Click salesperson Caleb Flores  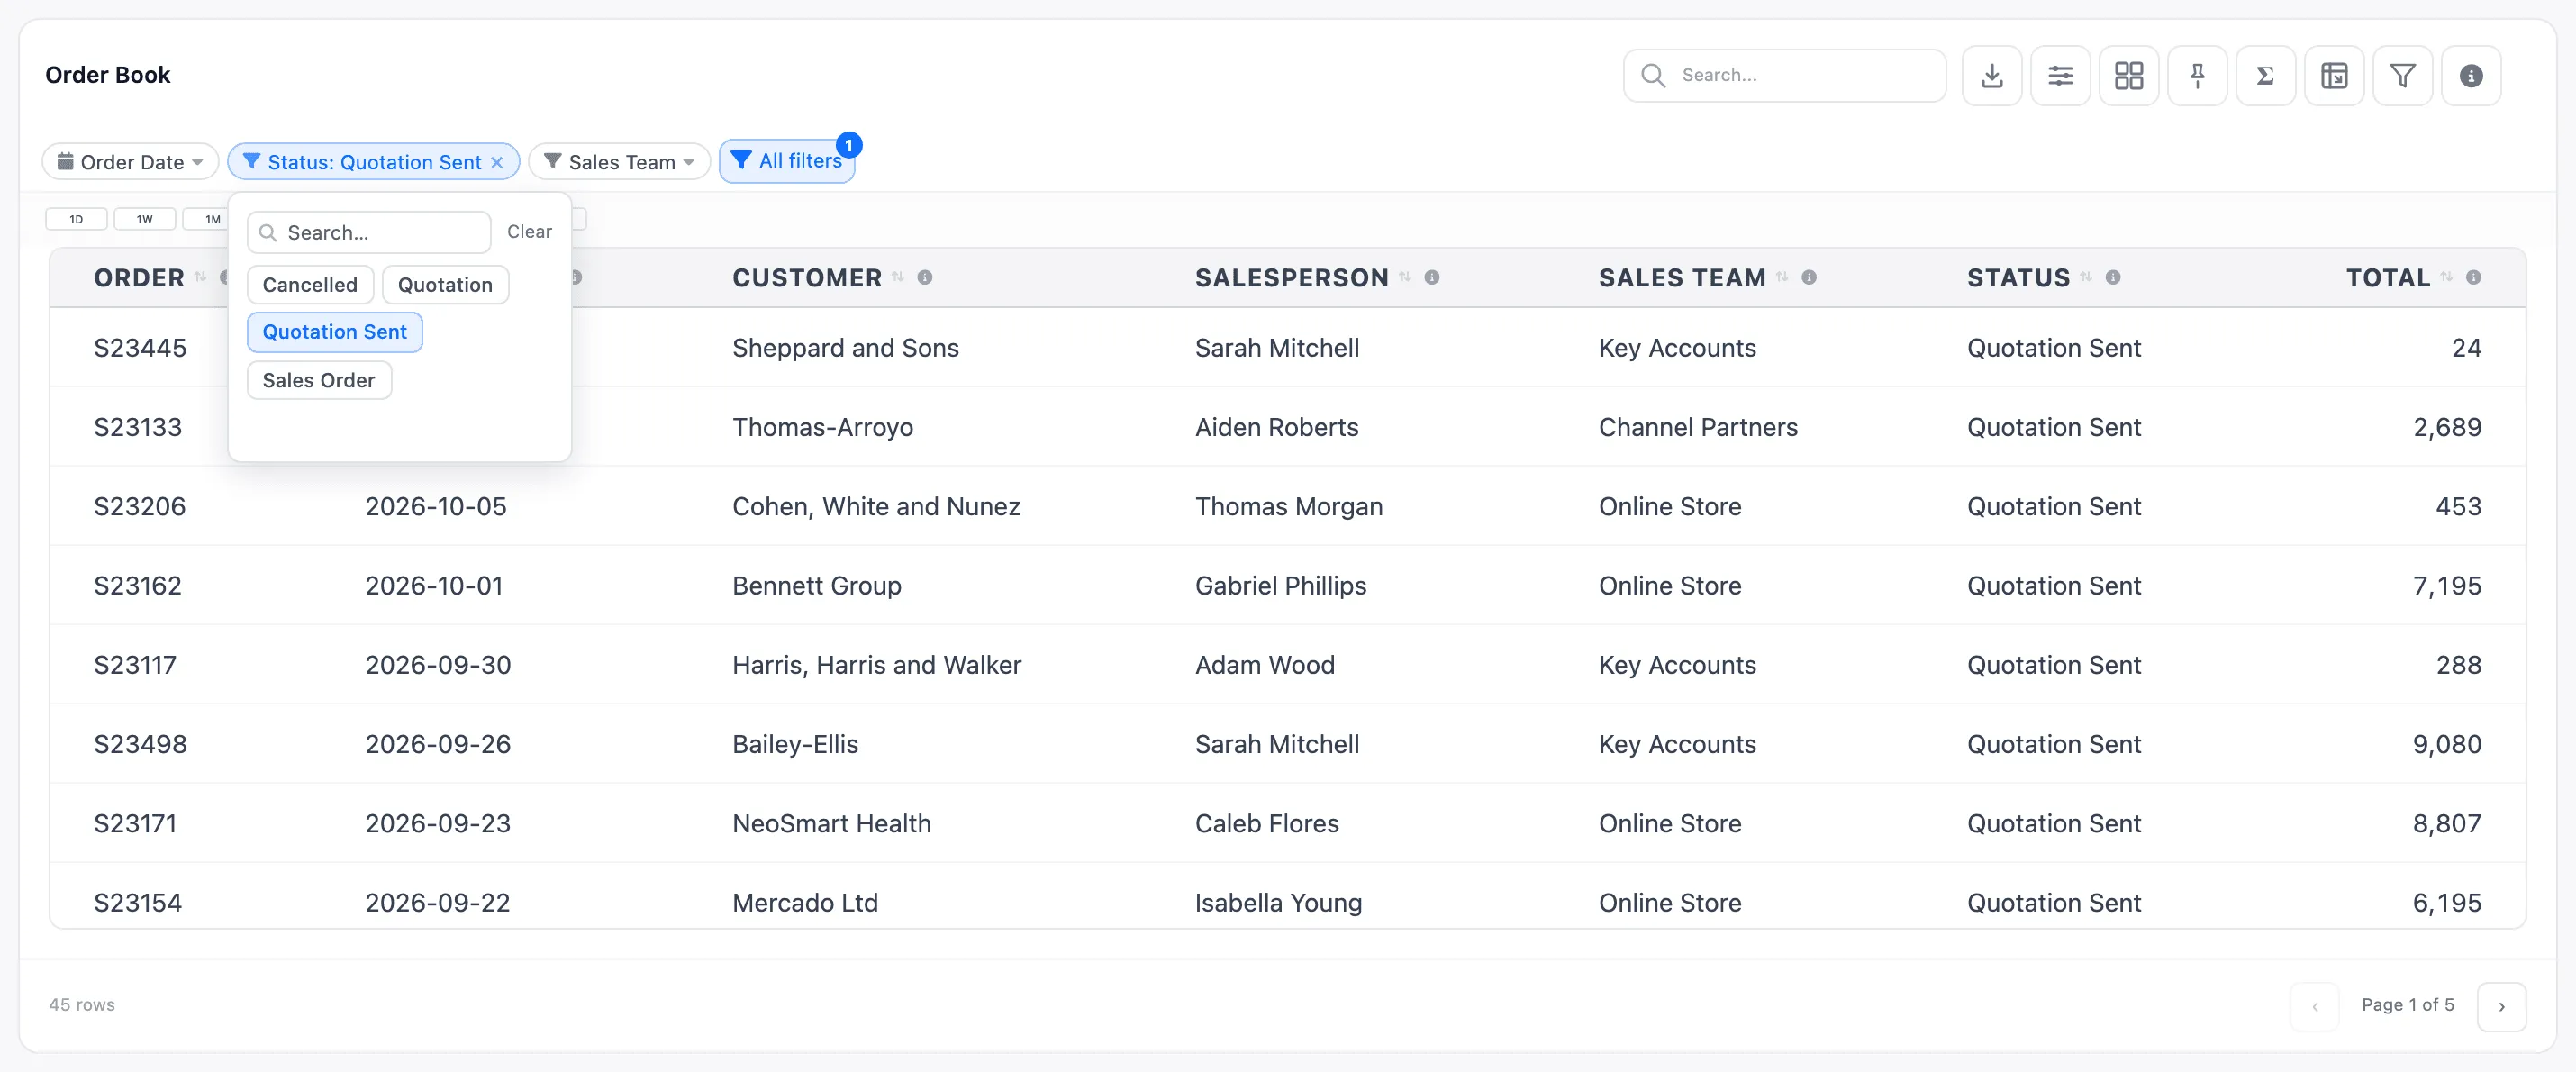[1266, 823]
